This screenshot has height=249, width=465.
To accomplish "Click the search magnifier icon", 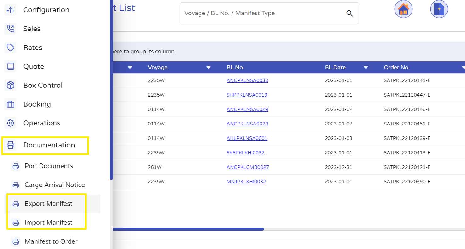I will click(350, 13).
